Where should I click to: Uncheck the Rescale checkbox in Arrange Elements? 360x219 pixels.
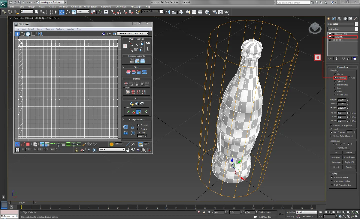(x=139, y=125)
